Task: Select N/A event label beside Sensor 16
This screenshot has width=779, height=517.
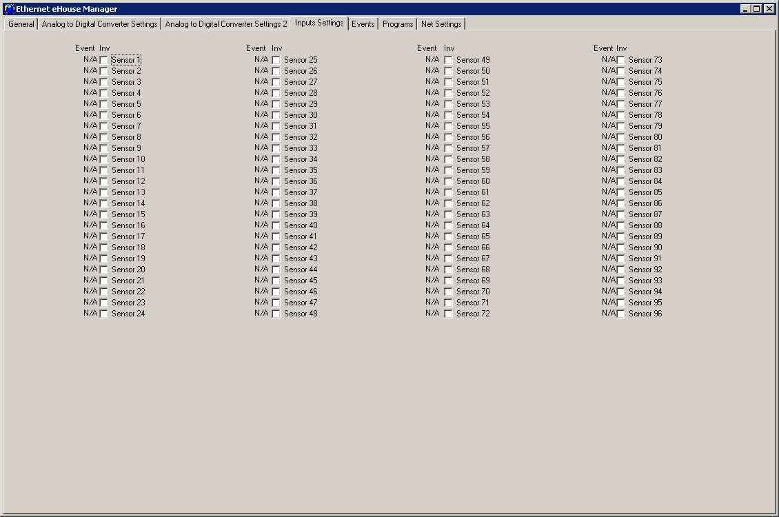Action: [x=90, y=225]
